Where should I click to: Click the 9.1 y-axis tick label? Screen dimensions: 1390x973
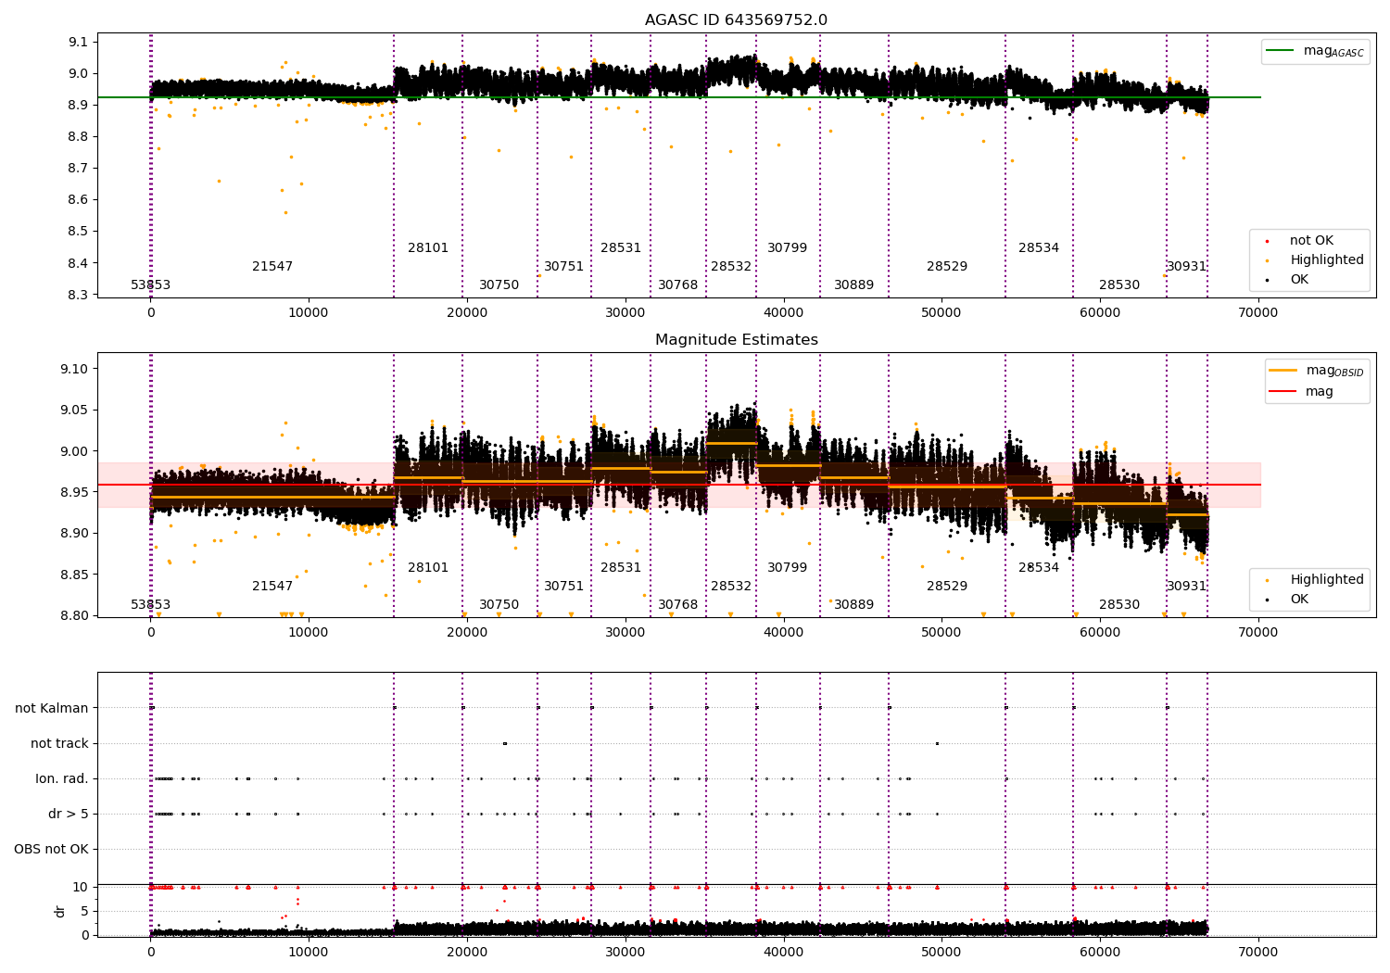79,42
